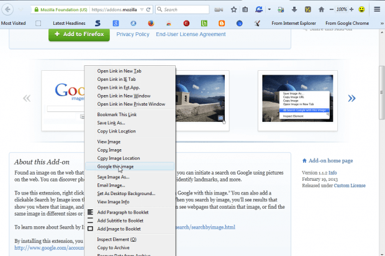385x256 pixels.
Task: Show bookmarks list via the clipboard icon
Action: tap(245, 9)
